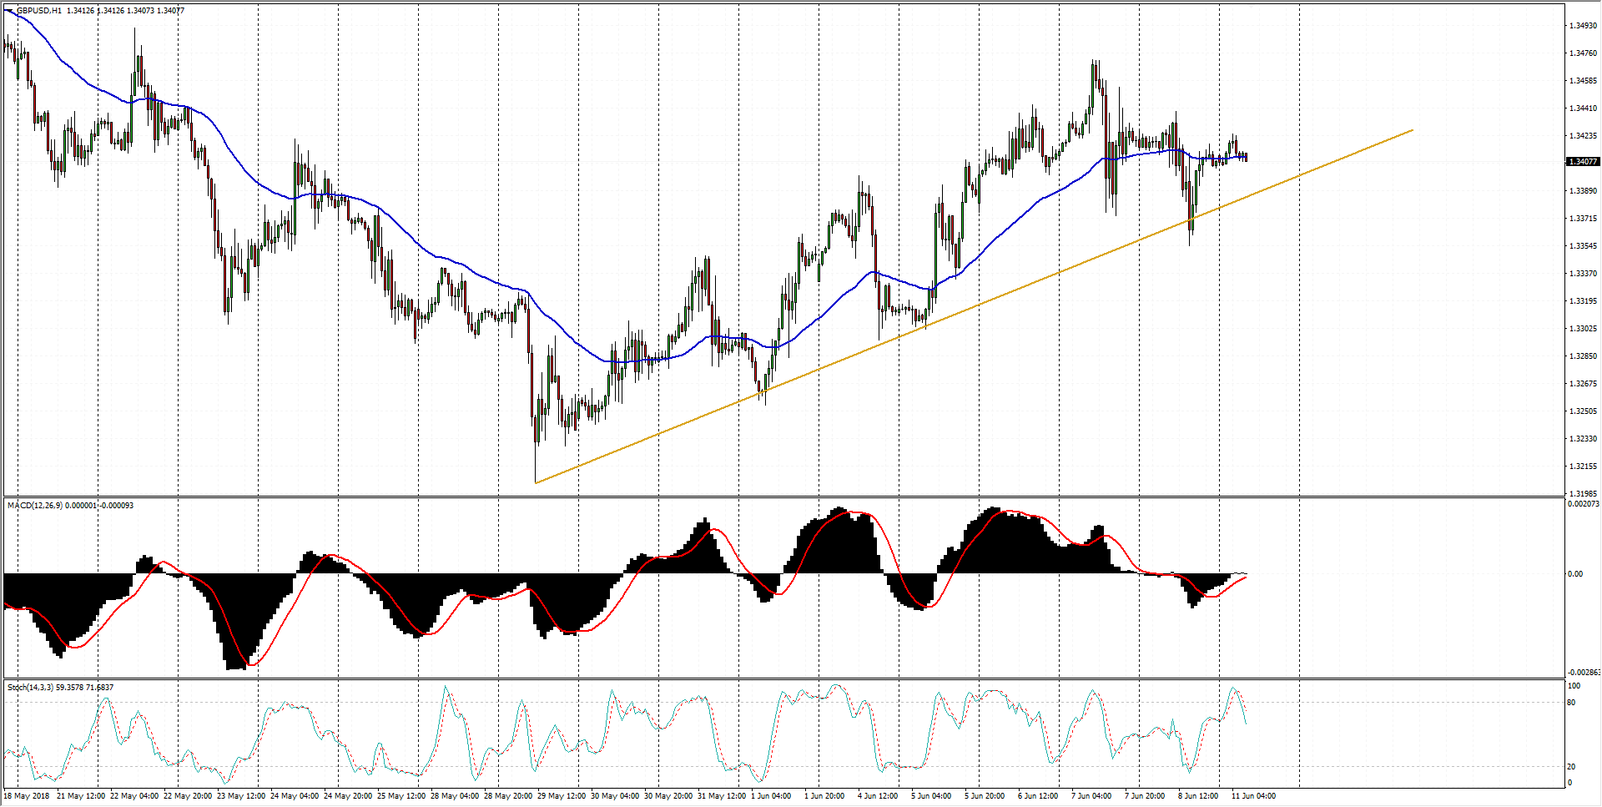Click the black current price label 1.34077

pyautogui.click(x=1582, y=162)
